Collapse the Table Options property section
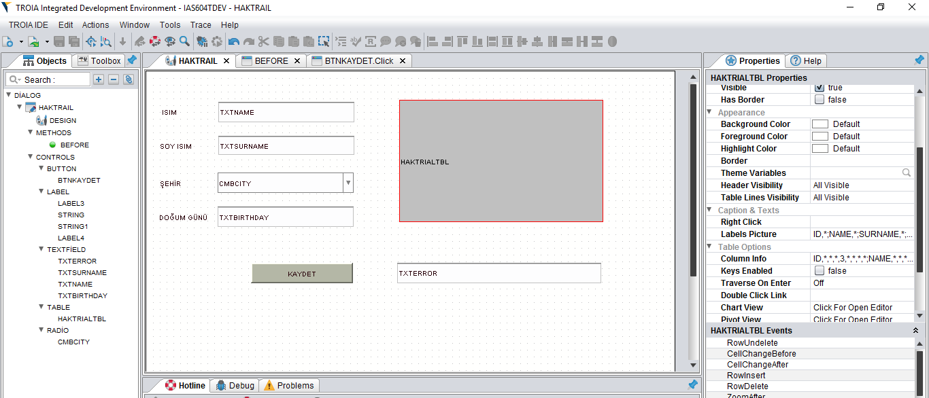 709,247
